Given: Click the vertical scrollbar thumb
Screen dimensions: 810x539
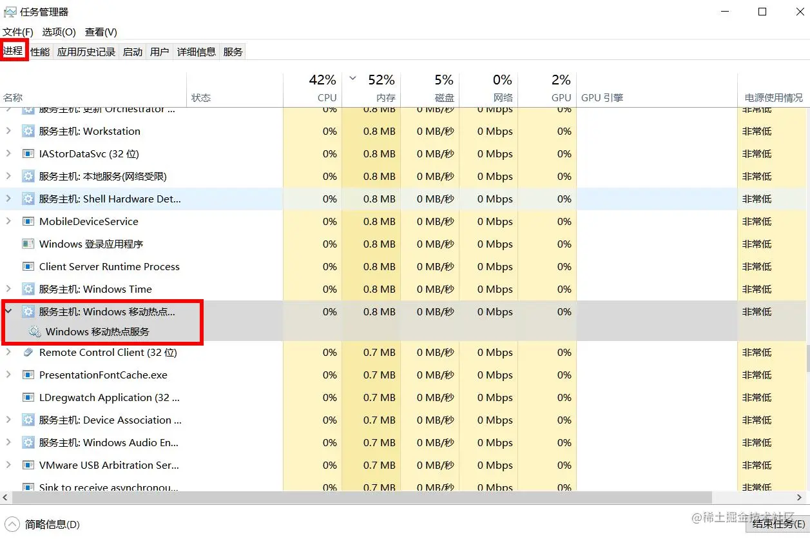Looking at the screenshot, I should pos(807,358).
